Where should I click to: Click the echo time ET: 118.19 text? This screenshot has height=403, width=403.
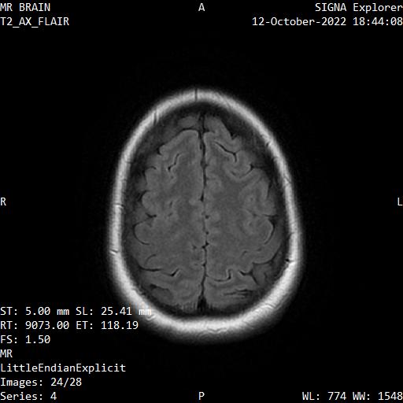click(107, 325)
